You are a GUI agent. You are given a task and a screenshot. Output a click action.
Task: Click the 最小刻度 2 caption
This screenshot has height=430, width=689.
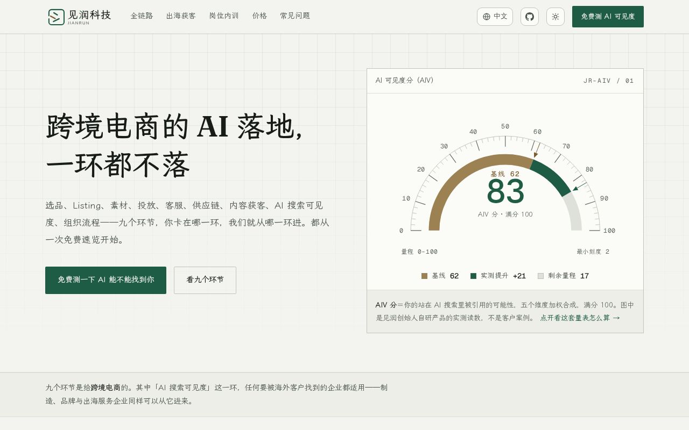pyautogui.click(x=593, y=252)
